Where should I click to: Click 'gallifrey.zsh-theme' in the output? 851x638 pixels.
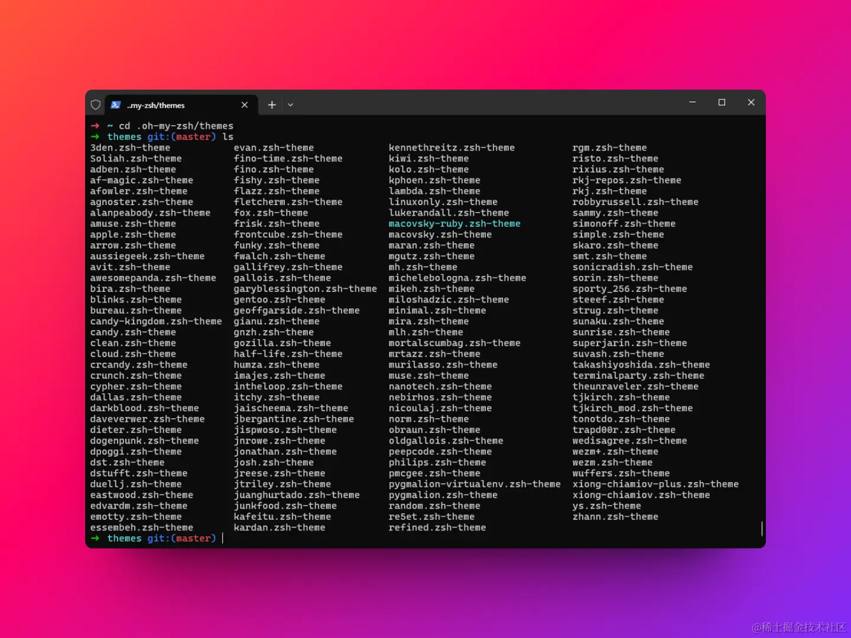coord(288,267)
